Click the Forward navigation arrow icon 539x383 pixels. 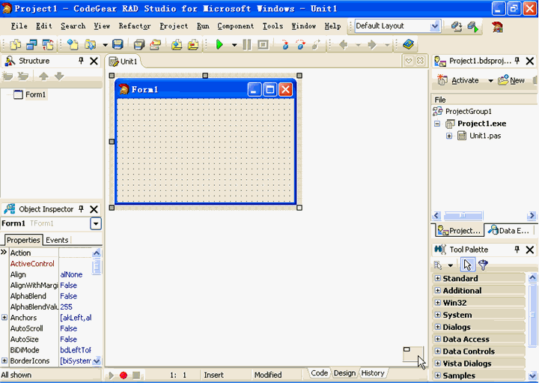click(372, 44)
